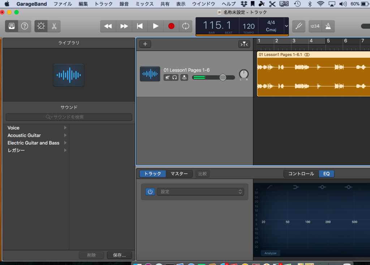
Task: Start playback with the Play button
Action: coord(155,26)
